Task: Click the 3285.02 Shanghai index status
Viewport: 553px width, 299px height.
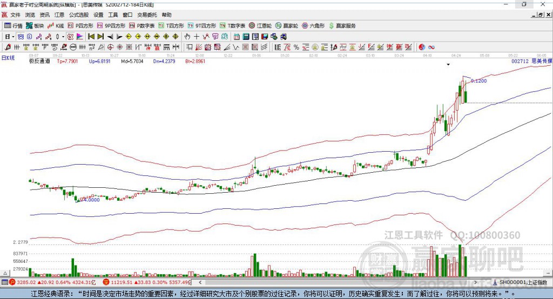Action: click(x=26, y=282)
